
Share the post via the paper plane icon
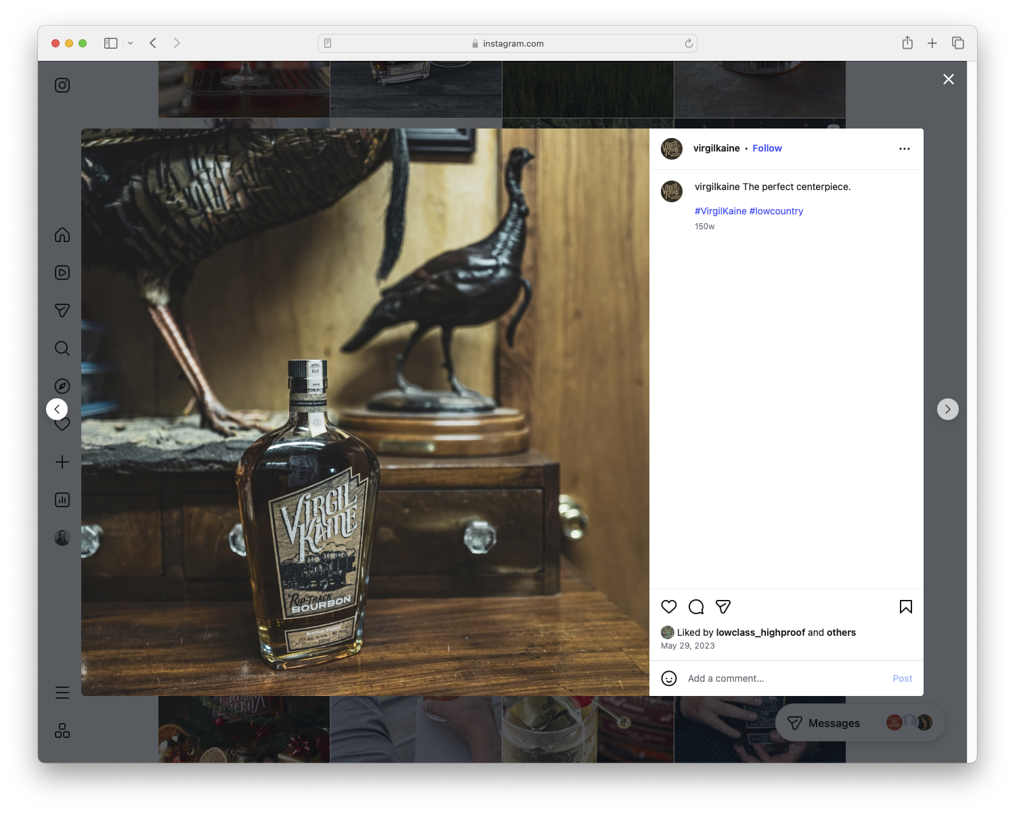[722, 607]
